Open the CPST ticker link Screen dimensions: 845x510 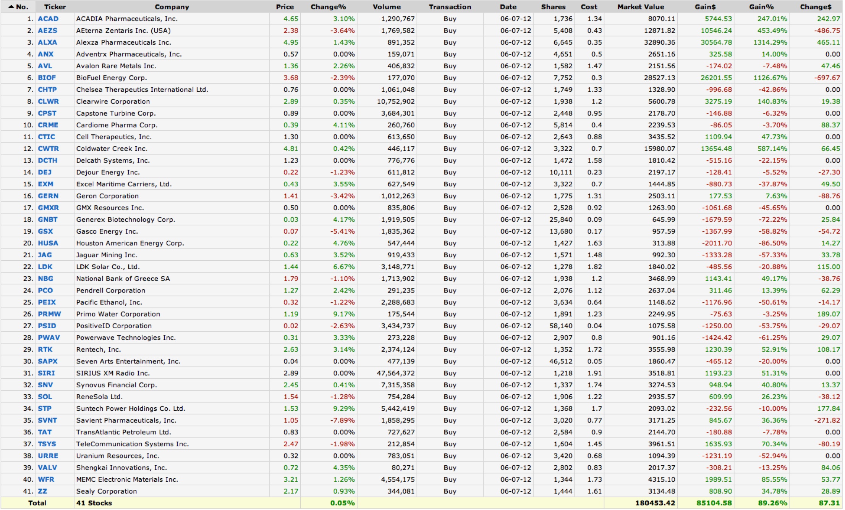(47, 113)
